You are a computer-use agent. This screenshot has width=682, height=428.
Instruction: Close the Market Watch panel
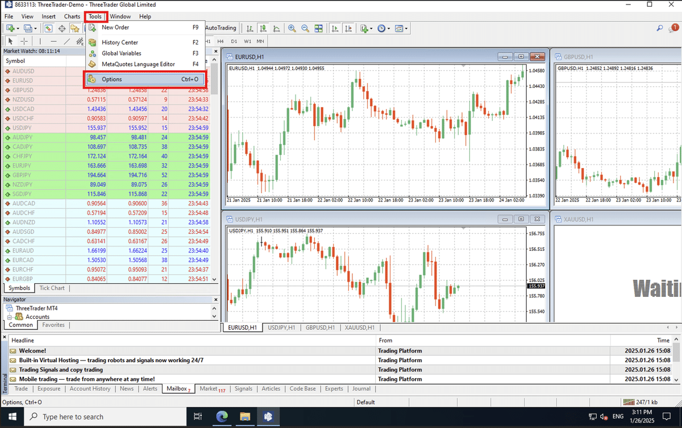tap(215, 51)
